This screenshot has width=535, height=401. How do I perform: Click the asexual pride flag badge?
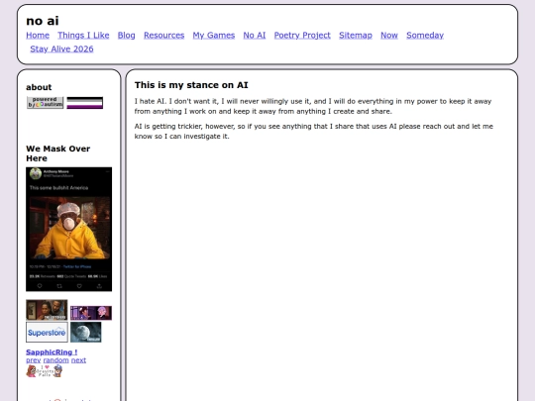click(x=85, y=103)
